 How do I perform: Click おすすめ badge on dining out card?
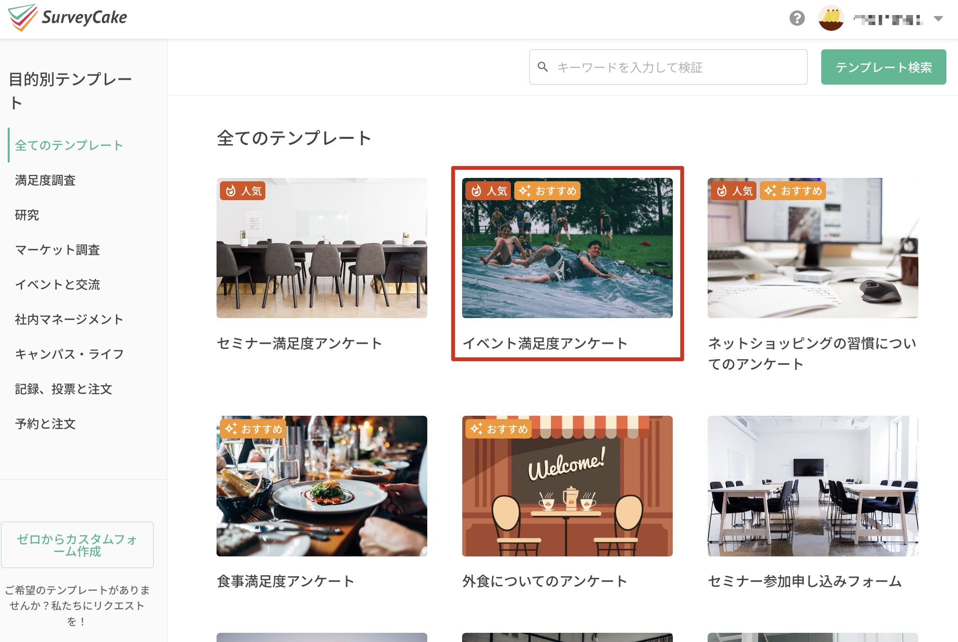click(498, 429)
